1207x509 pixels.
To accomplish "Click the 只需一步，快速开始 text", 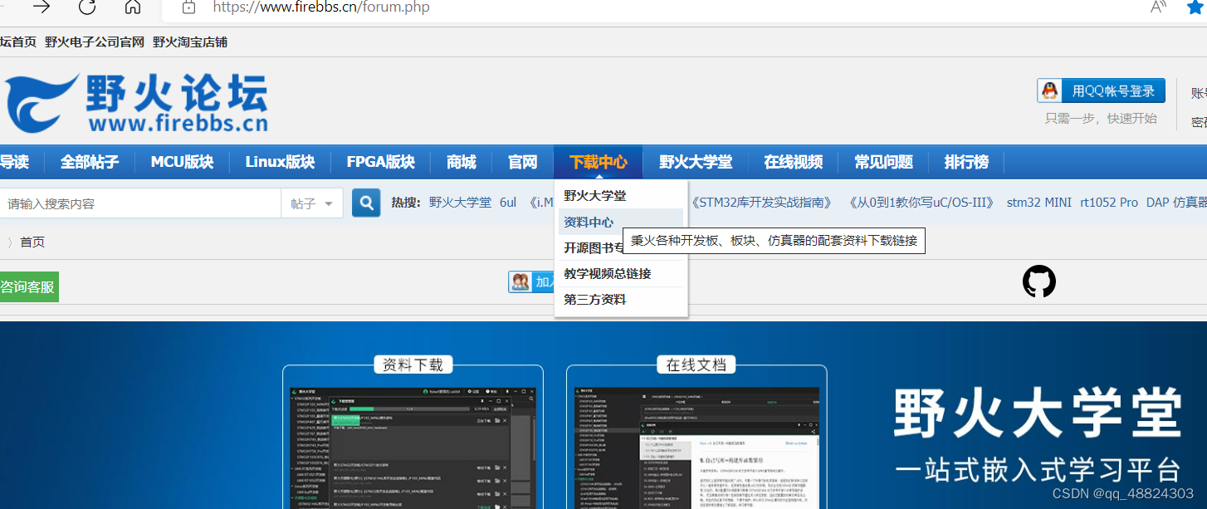I will point(1101,118).
